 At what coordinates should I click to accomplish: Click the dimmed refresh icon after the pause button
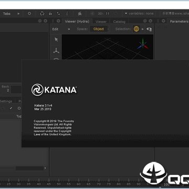click(x=115, y=14)
